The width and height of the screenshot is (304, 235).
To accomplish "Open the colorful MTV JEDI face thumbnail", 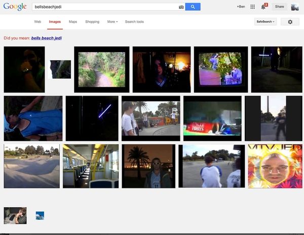I will tap(275, 166).
